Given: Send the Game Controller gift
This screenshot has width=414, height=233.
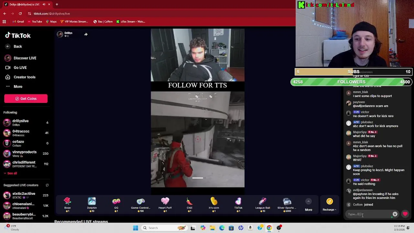Looking at the screenshot, I should click(140, 205).
